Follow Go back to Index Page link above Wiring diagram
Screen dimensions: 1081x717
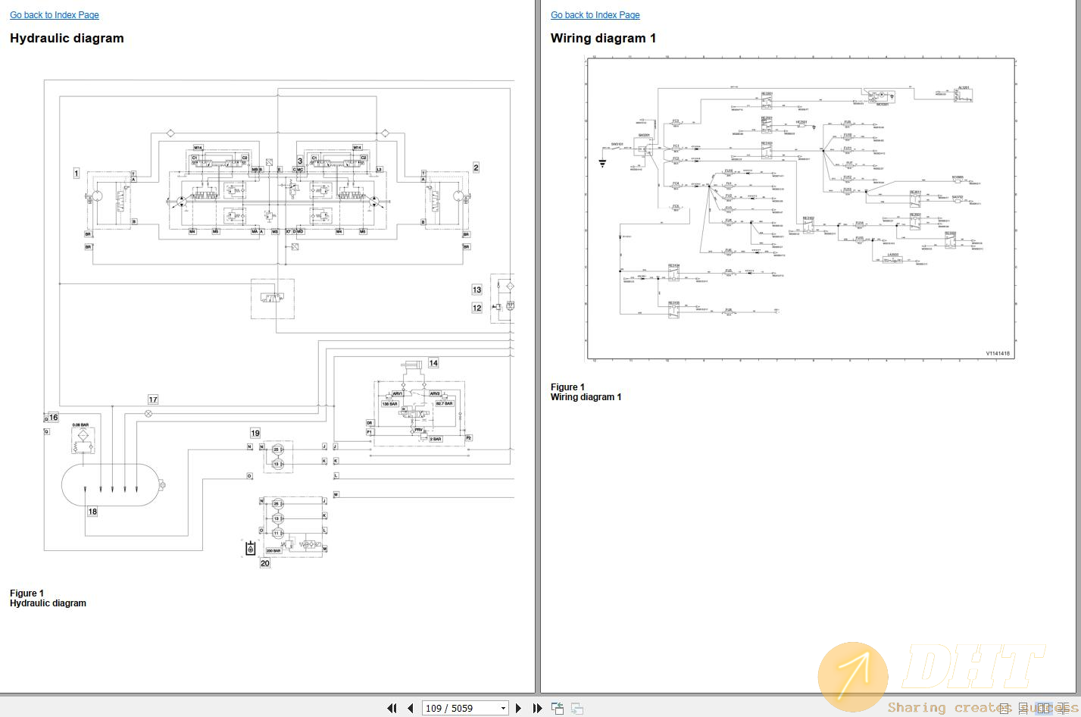[595, 15]
